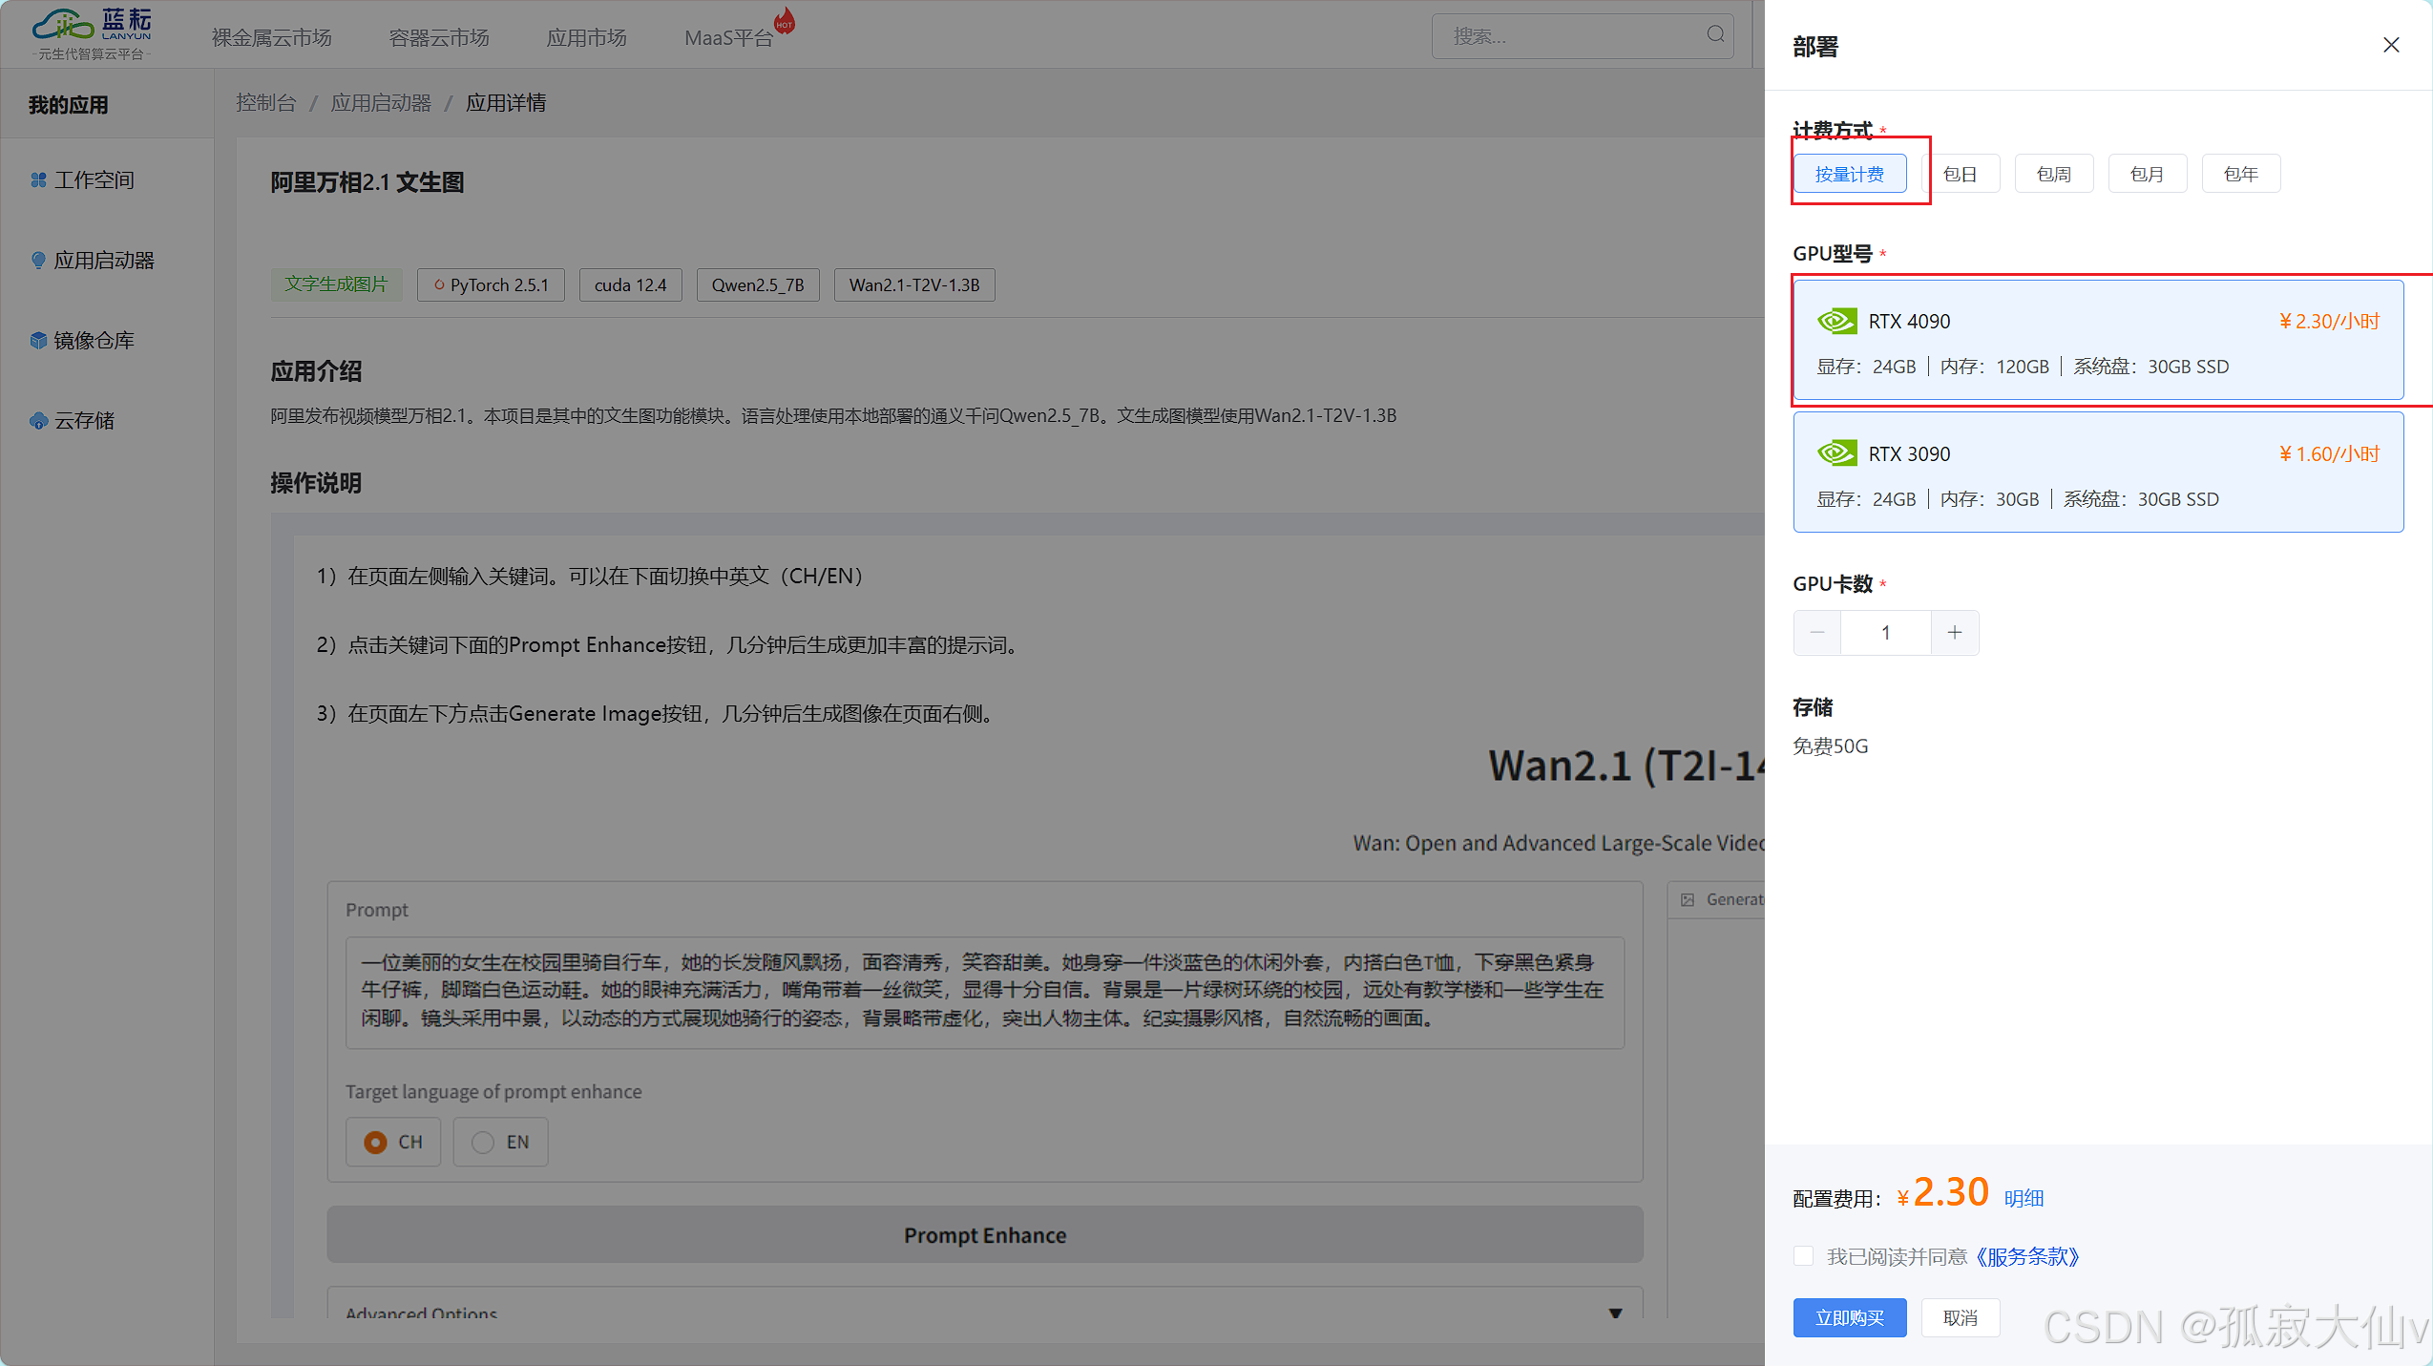
Task: Click the 立即购买 button
Action: click(x=1849, y=1317)
